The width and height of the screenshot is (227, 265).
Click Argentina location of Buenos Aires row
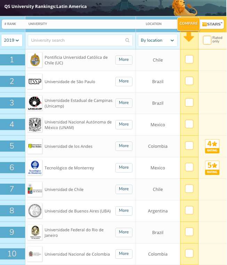(x=158, y=211)
